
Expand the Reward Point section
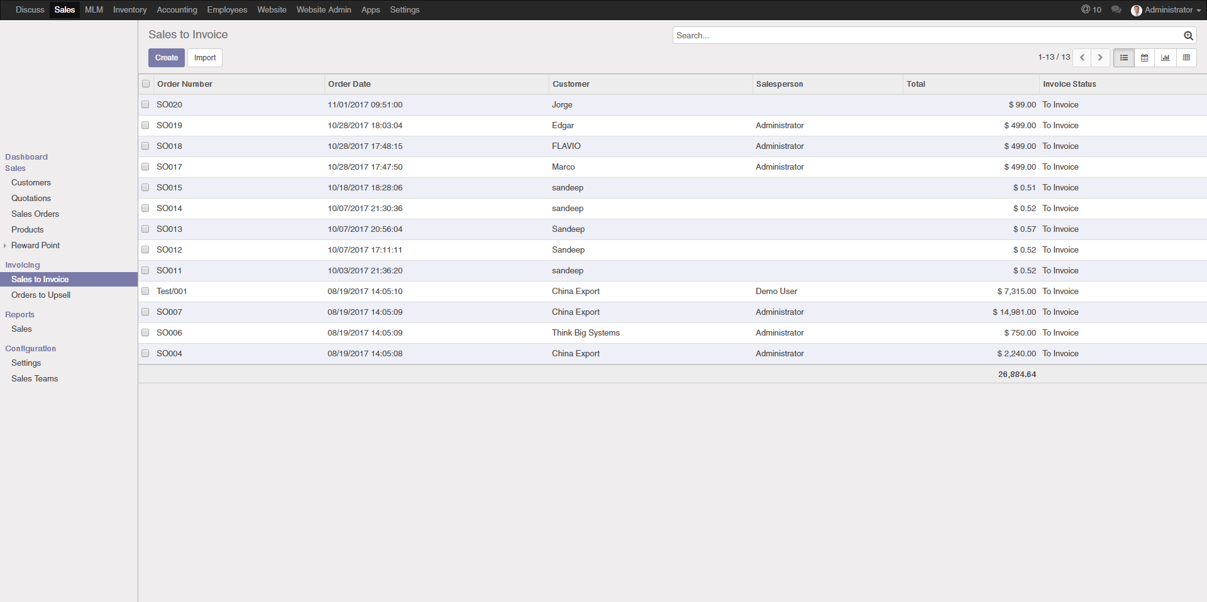pyautogui.click(x=6, y=245)
